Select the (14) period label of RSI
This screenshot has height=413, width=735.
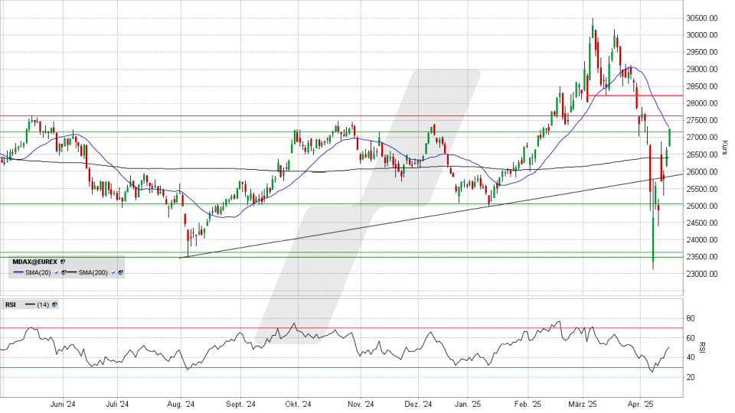[43, 304]
